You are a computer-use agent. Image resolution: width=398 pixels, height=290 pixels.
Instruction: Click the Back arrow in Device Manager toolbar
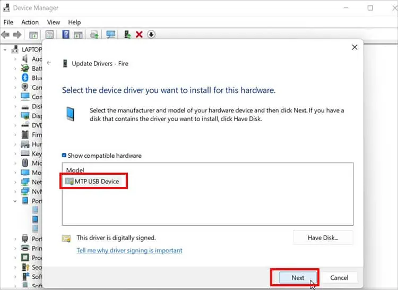click(5, 35)
